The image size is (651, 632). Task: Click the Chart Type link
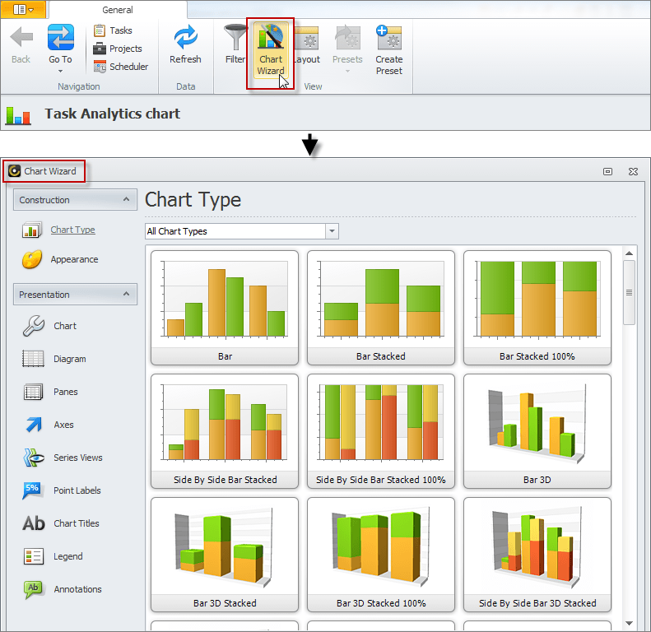[72, 230]
